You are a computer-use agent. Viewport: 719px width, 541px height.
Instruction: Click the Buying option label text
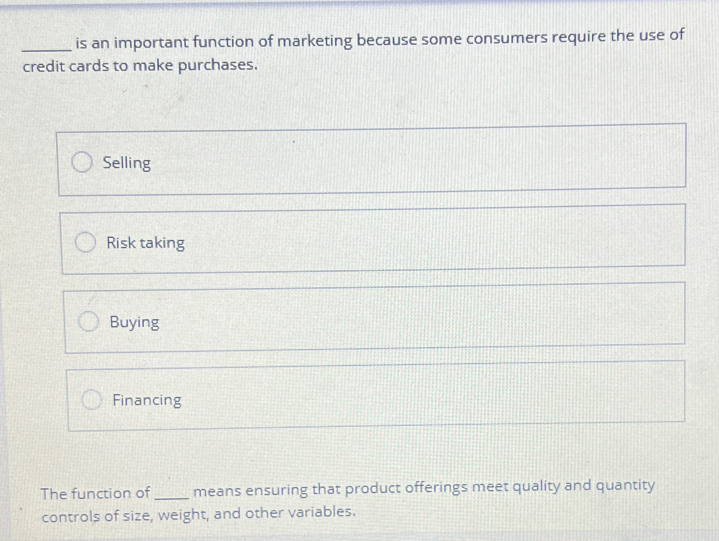[x=134, y=322]
